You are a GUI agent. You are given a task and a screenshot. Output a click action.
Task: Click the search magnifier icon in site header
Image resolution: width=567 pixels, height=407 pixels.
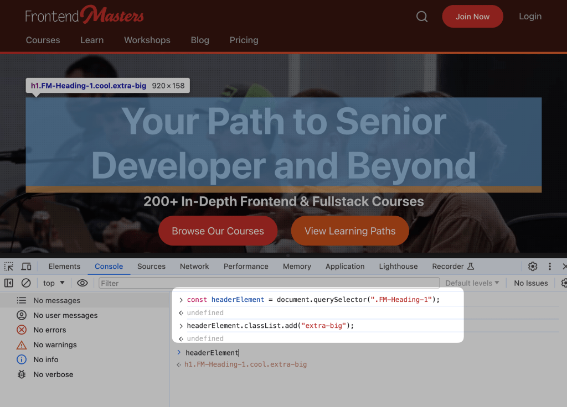(421, 17)
